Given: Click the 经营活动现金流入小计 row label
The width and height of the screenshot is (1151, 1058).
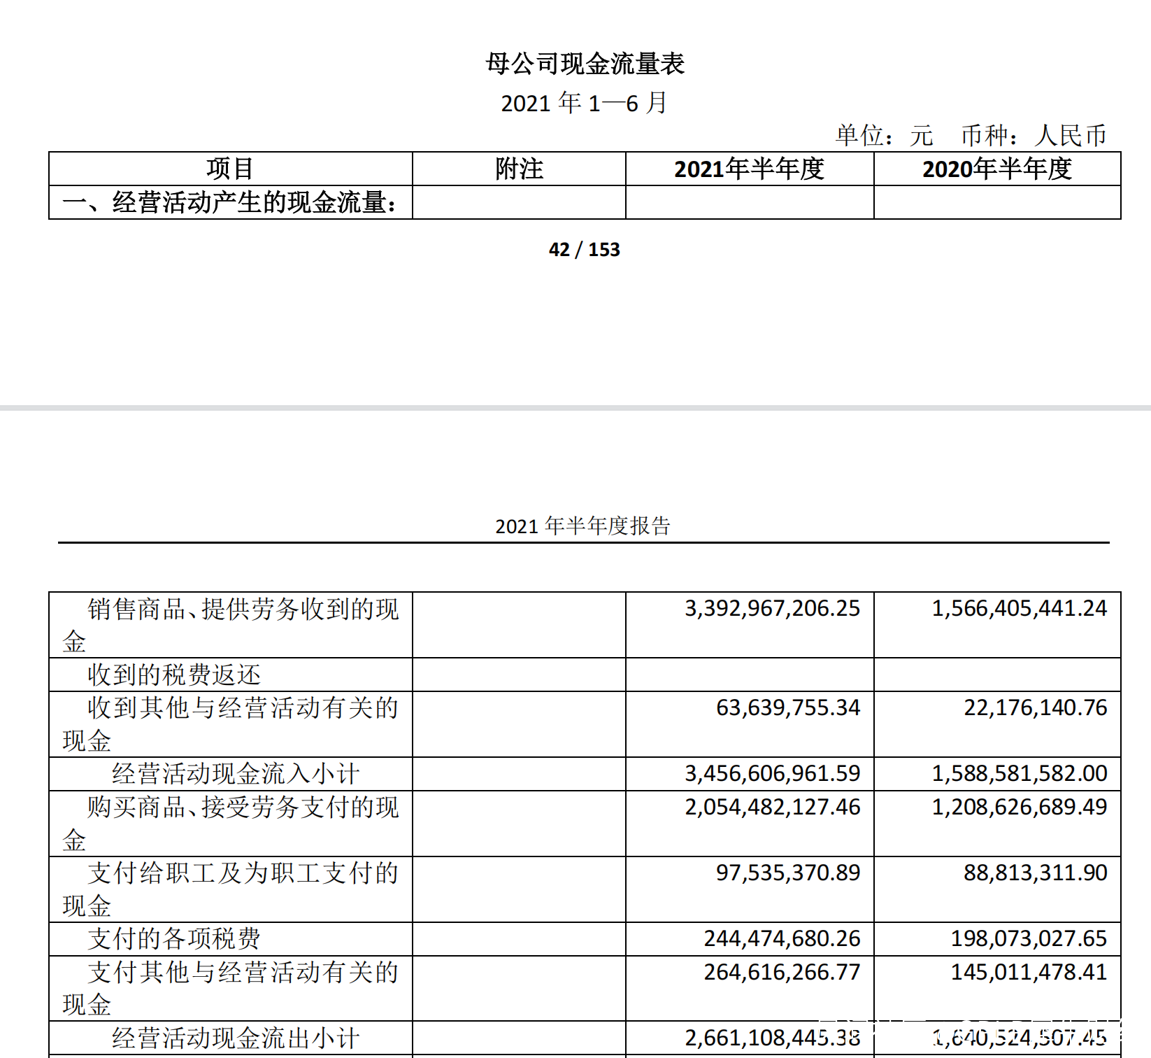Looking at the screenshot, I should [236, 774].
